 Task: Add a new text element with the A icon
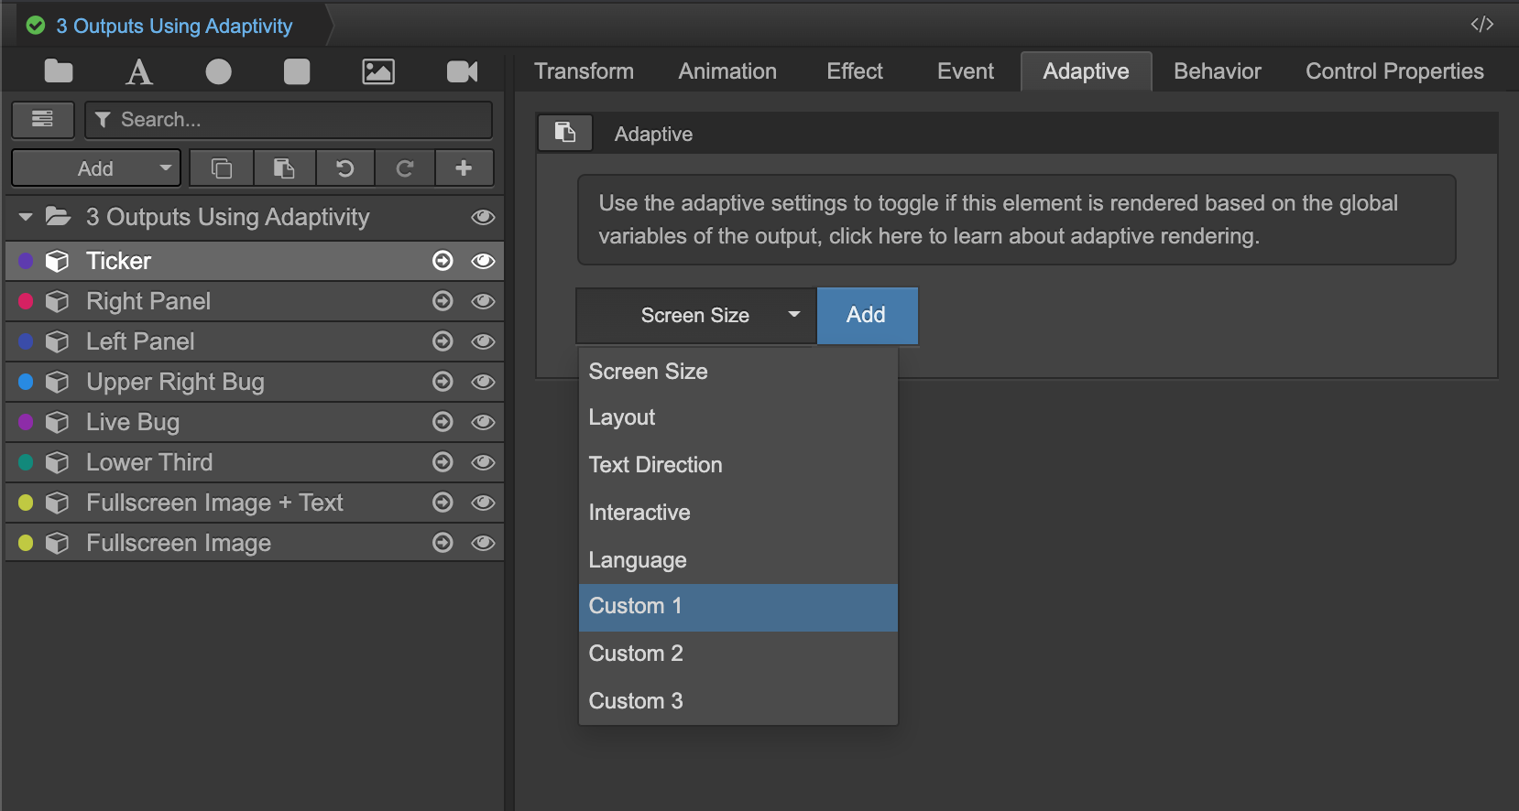point(139,71)
